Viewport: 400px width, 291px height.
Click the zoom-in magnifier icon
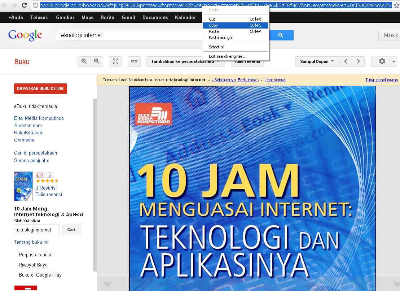pos(84,61)
